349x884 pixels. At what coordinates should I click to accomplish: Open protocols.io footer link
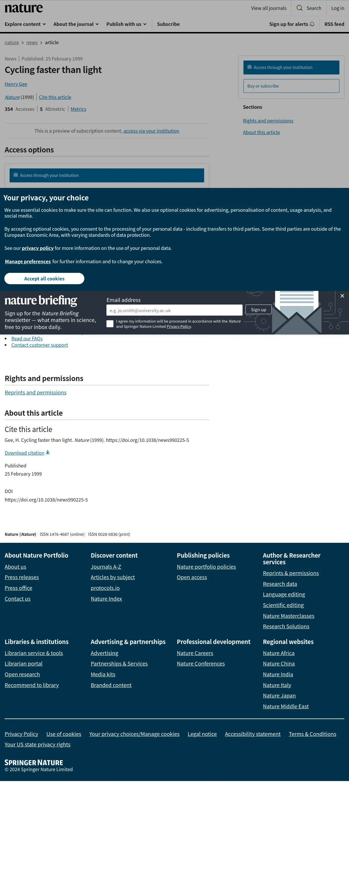point(105,588)
